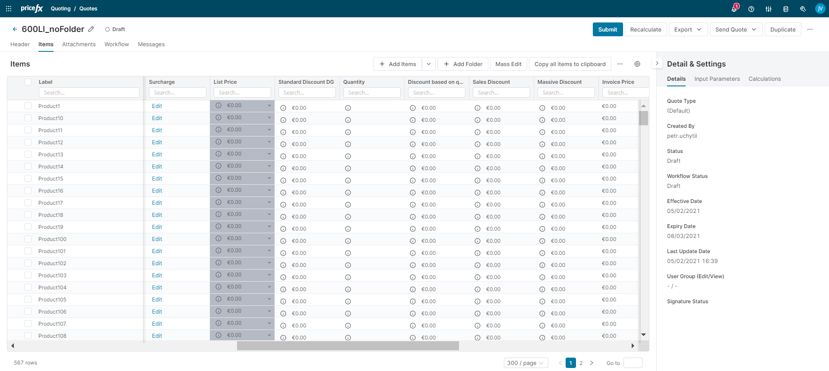Open the JV user avatar menu
The image size is (829, 371).
(820, 9)
